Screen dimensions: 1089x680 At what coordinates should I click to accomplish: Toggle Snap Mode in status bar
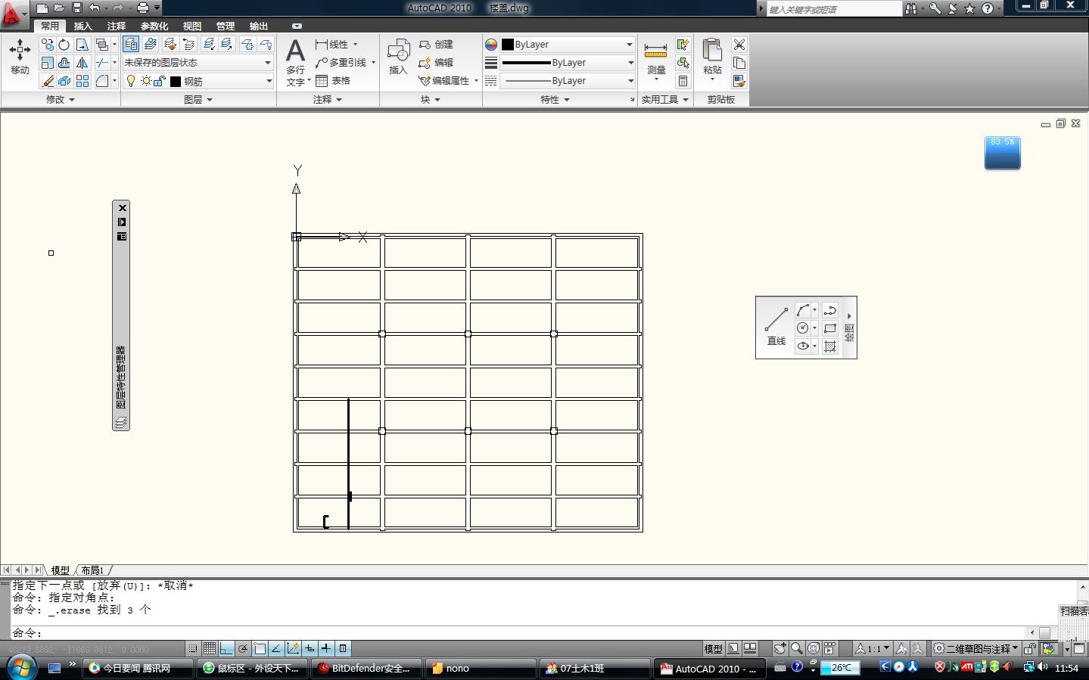tap(193, 648)
